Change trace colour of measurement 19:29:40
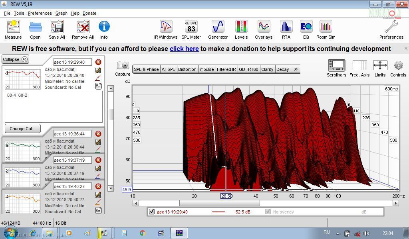 98,78
